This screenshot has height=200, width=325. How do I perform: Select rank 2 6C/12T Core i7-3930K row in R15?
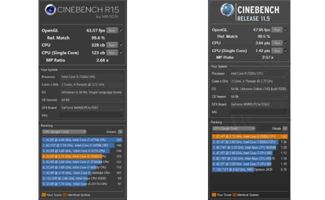click(x=82, y=145)
